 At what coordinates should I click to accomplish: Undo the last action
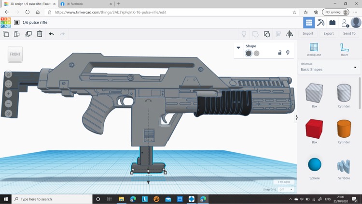(x=51, y=34)
